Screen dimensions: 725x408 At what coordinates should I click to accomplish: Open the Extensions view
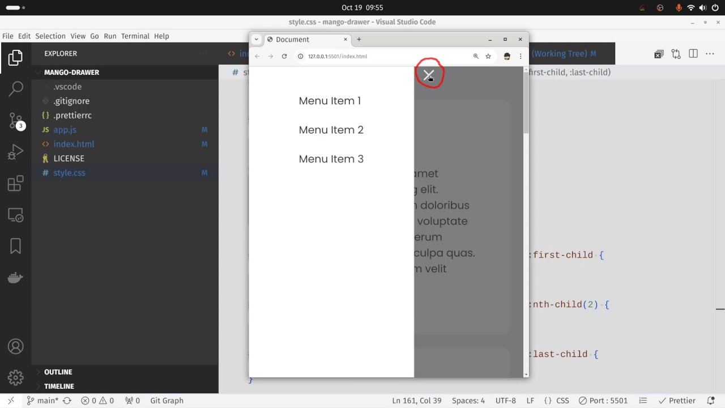pos(15,184)
